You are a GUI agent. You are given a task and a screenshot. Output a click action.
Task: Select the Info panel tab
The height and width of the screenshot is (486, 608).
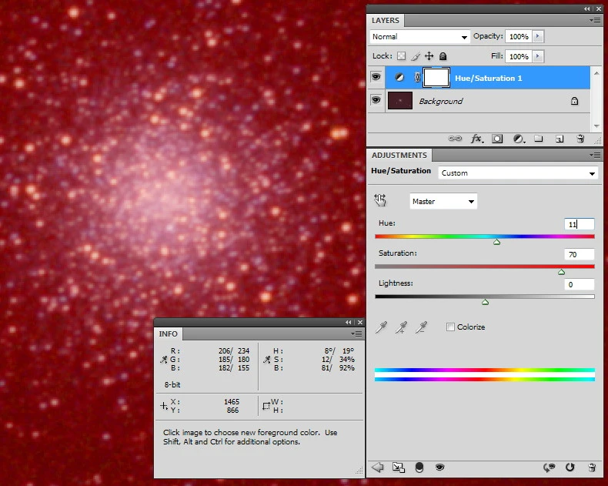coord(168,333)
